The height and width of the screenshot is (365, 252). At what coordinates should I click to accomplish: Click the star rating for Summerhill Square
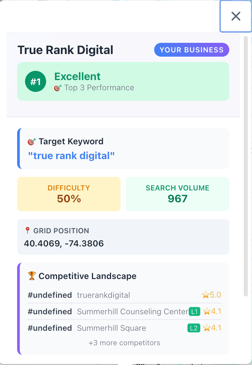tap(212, 328)
